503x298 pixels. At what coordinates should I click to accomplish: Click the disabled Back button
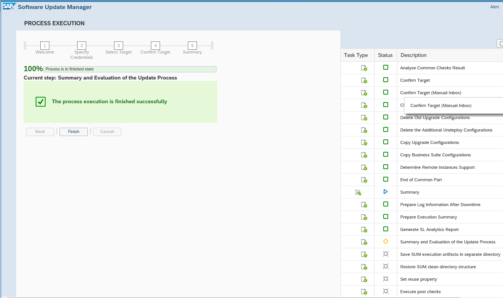point(40,132)
